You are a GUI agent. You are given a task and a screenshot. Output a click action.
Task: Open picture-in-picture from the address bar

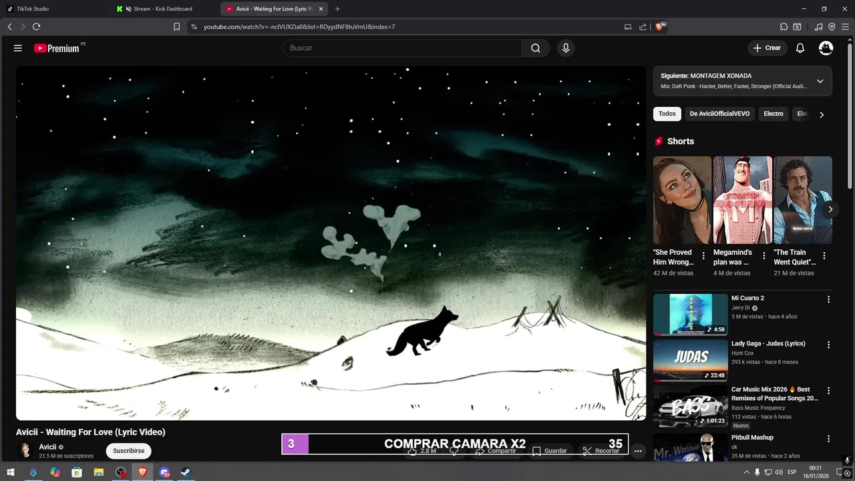628,27
